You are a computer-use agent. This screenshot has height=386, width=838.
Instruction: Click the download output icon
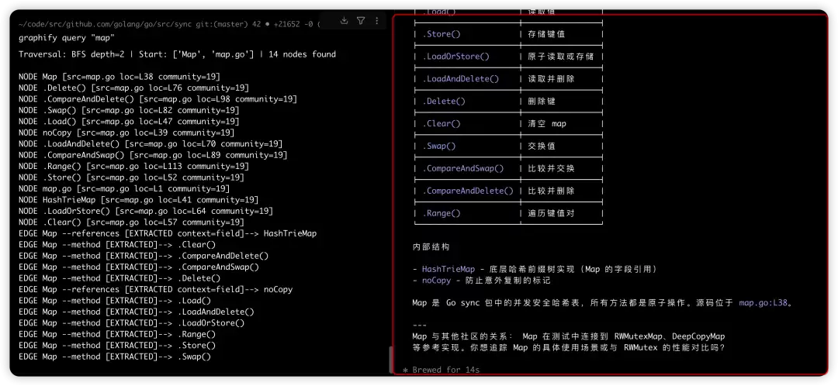[345, 21]
